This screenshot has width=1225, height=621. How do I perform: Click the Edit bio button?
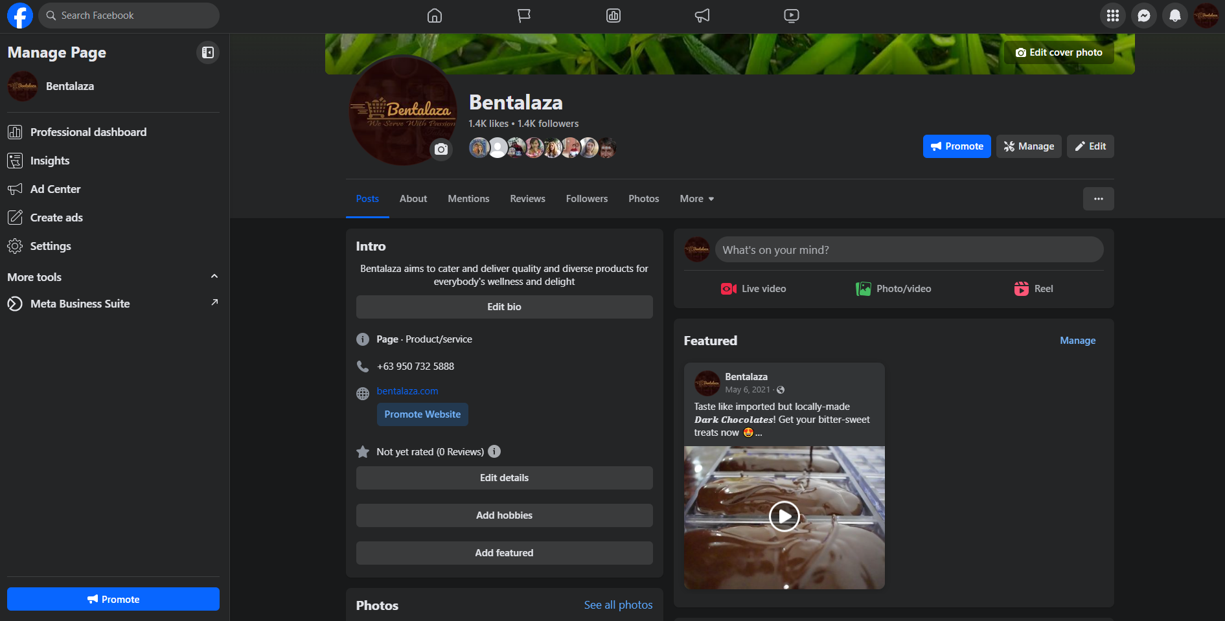click(505, 307)
